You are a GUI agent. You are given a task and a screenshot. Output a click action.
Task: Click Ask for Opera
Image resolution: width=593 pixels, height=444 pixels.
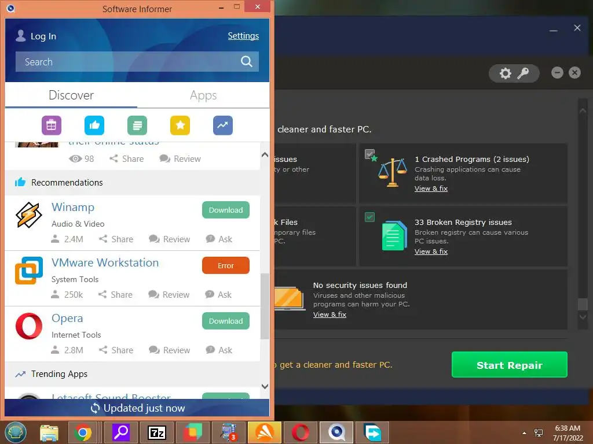[x=219, y=350]
